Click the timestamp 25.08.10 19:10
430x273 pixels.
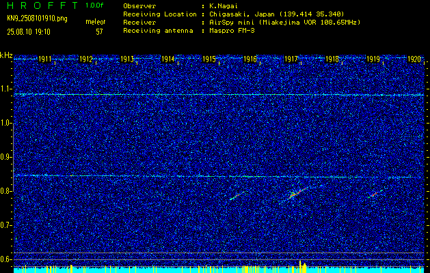pyautogui.click(x=29, y=32)
